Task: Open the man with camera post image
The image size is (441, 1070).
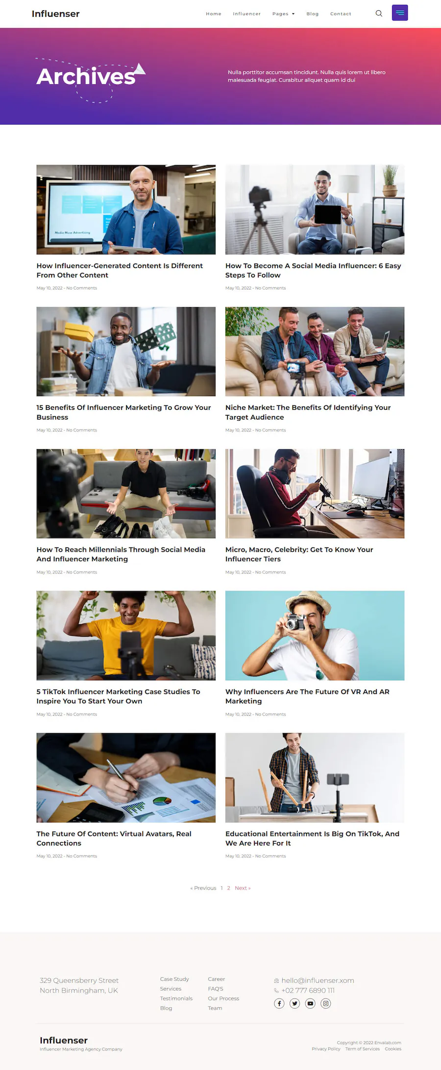Action: (x=315, y=635)
